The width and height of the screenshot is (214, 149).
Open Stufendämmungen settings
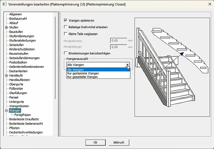(22, 36)
